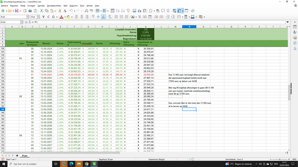Click the 100% zoom level

click(x=294, y=160)
